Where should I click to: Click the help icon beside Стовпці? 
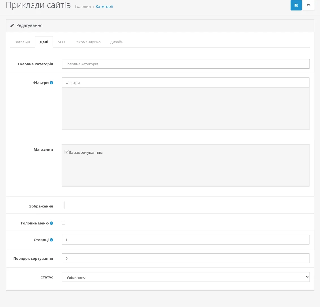coord(51,240)
